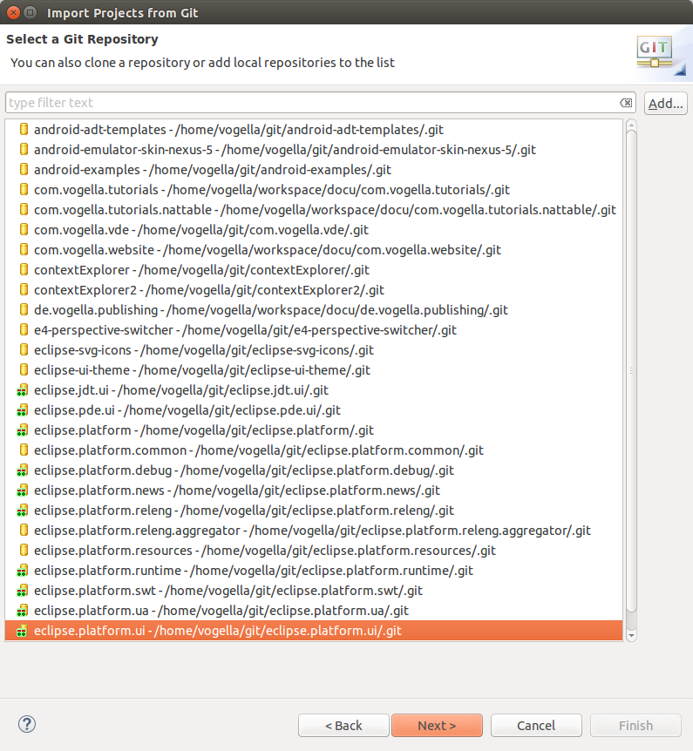693x751 pixels.
Task: Select eclipse-ui-theme repository text
Action: tap(202, 371)
